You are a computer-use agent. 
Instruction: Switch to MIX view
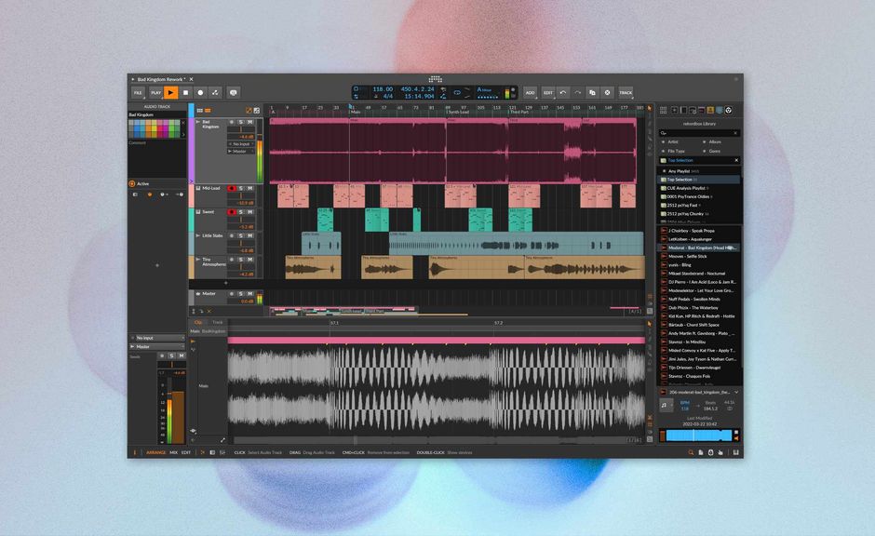tap(173, 452)
